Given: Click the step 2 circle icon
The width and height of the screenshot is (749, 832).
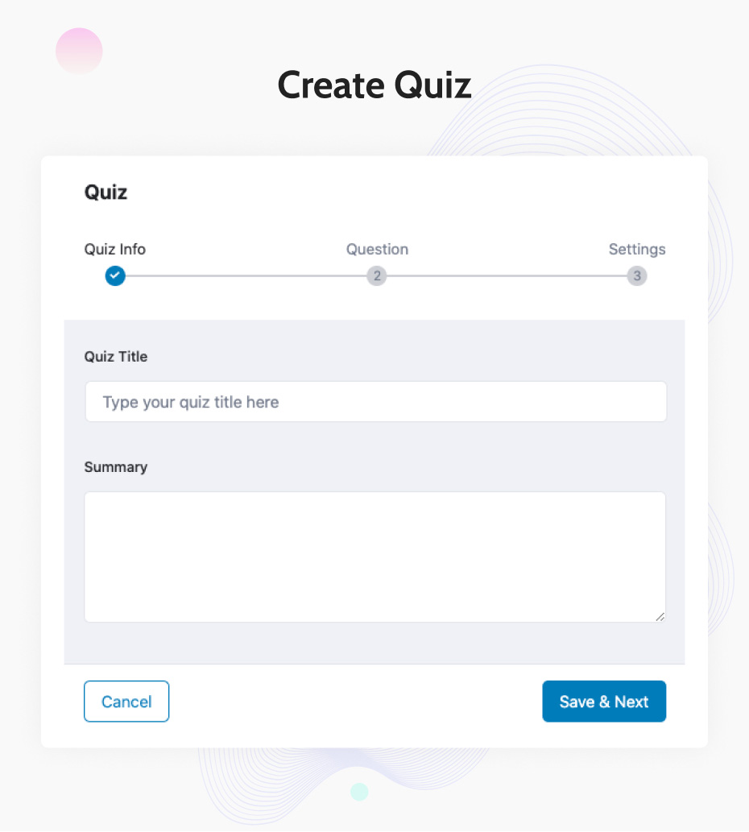Looking at the screenshot, I should point(376,276).
